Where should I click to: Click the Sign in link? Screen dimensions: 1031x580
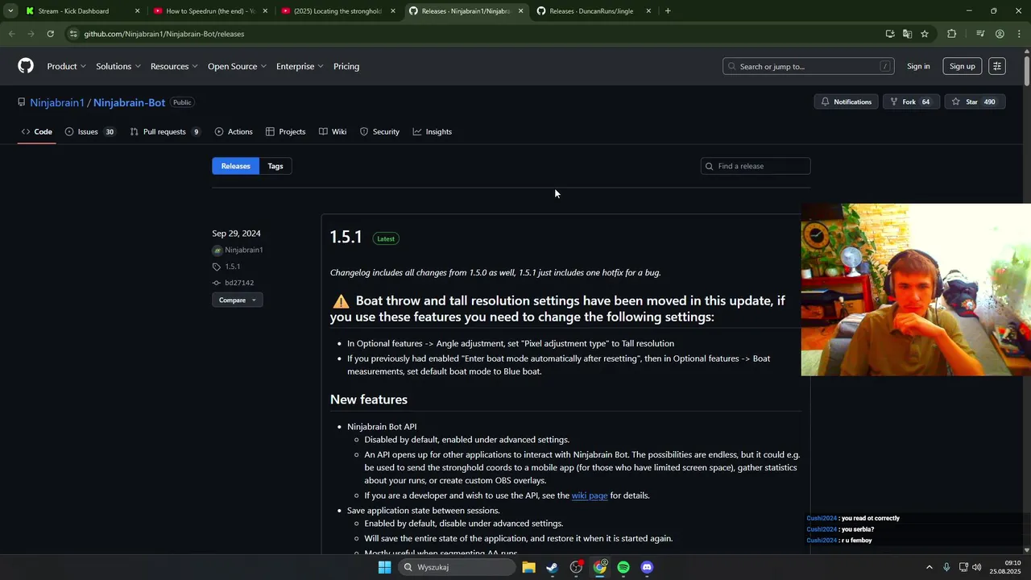coord(918,66)
